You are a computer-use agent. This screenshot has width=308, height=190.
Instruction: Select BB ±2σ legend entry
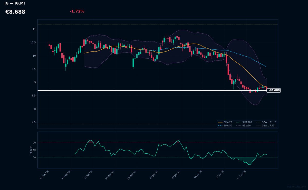pyautogui.click(x=244, y=126)
